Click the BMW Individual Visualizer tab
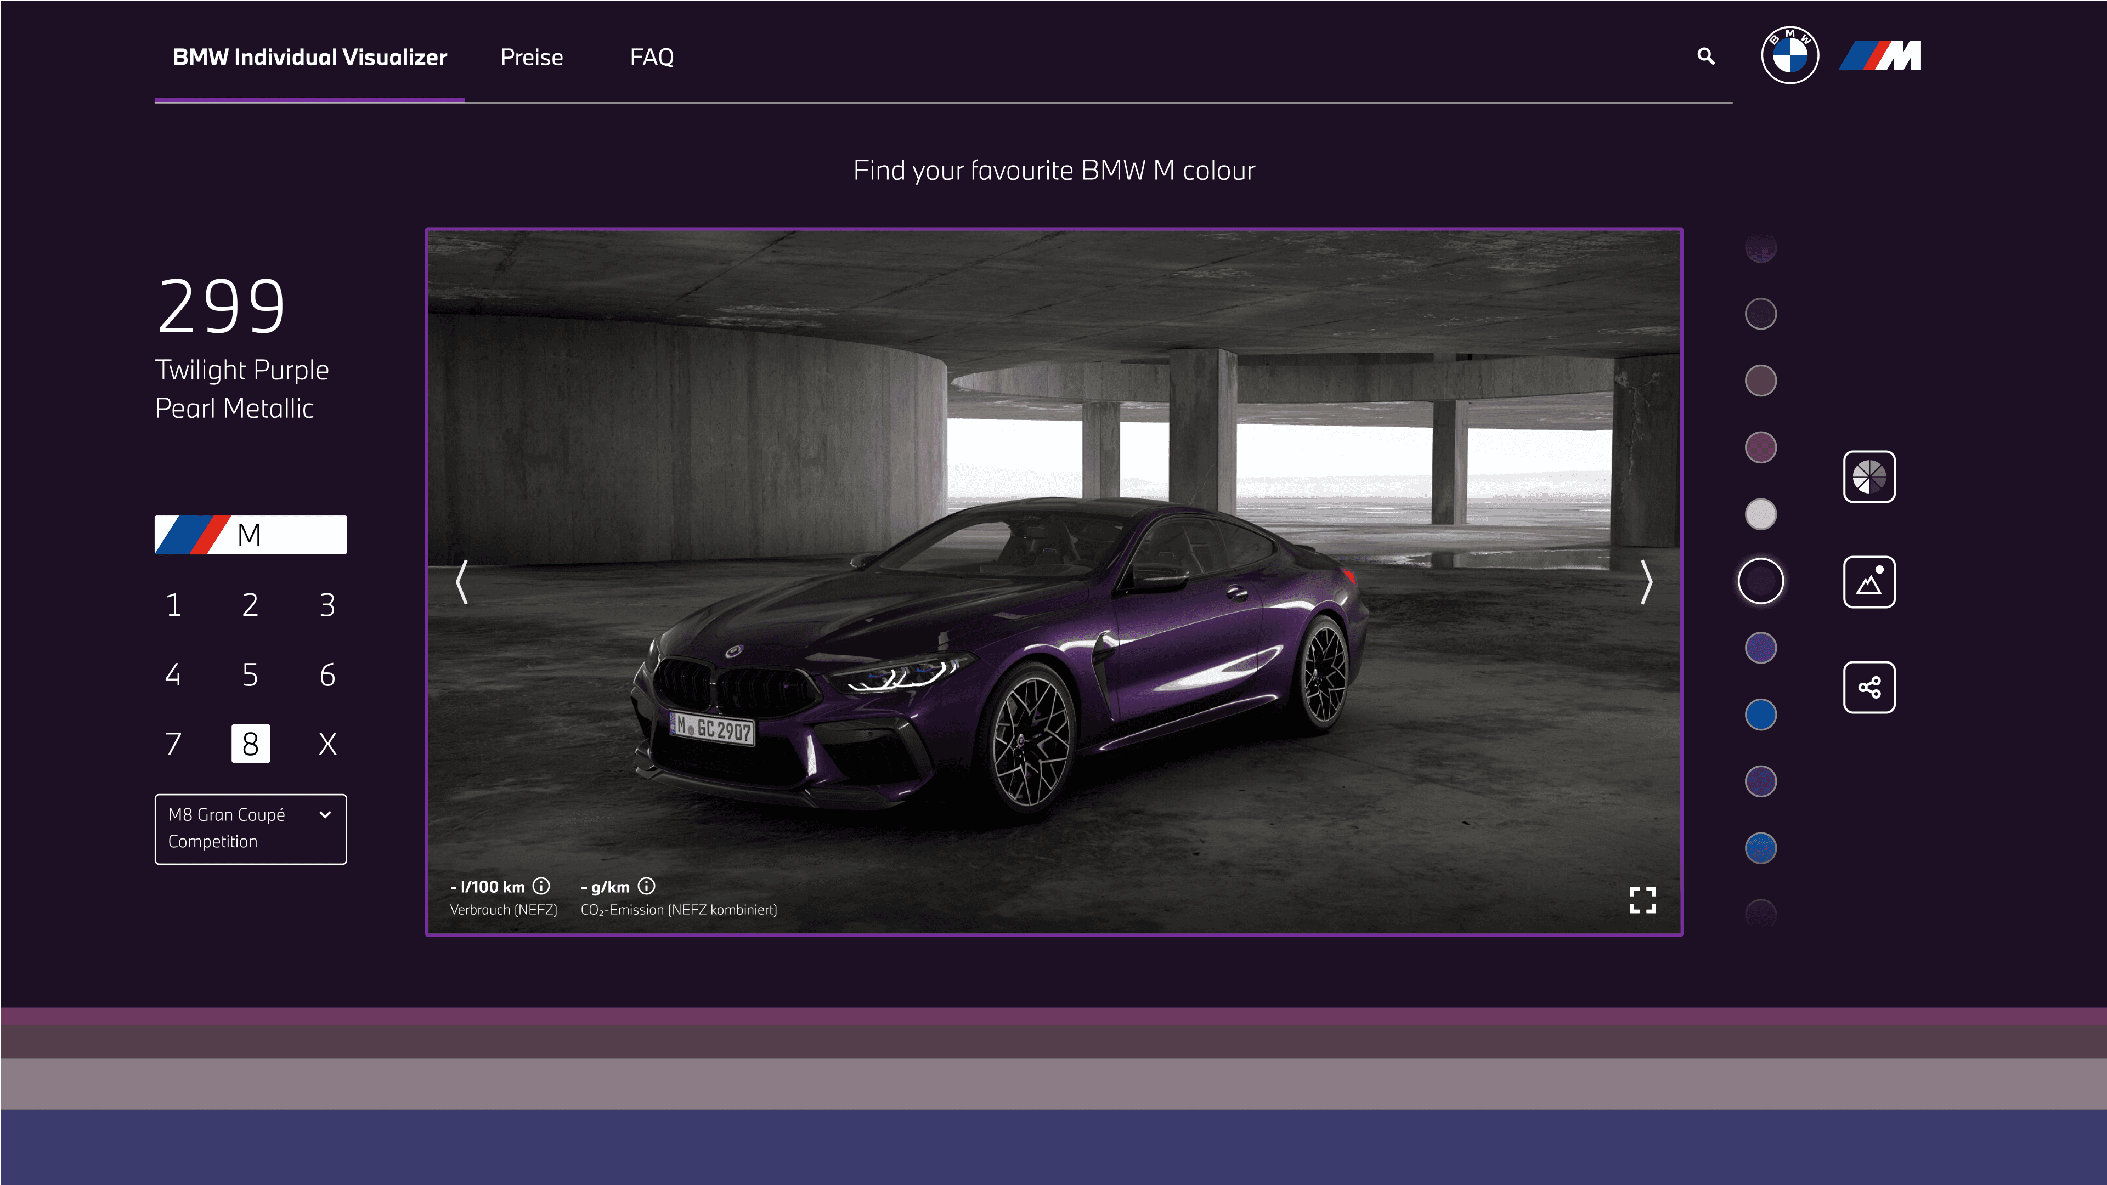 309,57
